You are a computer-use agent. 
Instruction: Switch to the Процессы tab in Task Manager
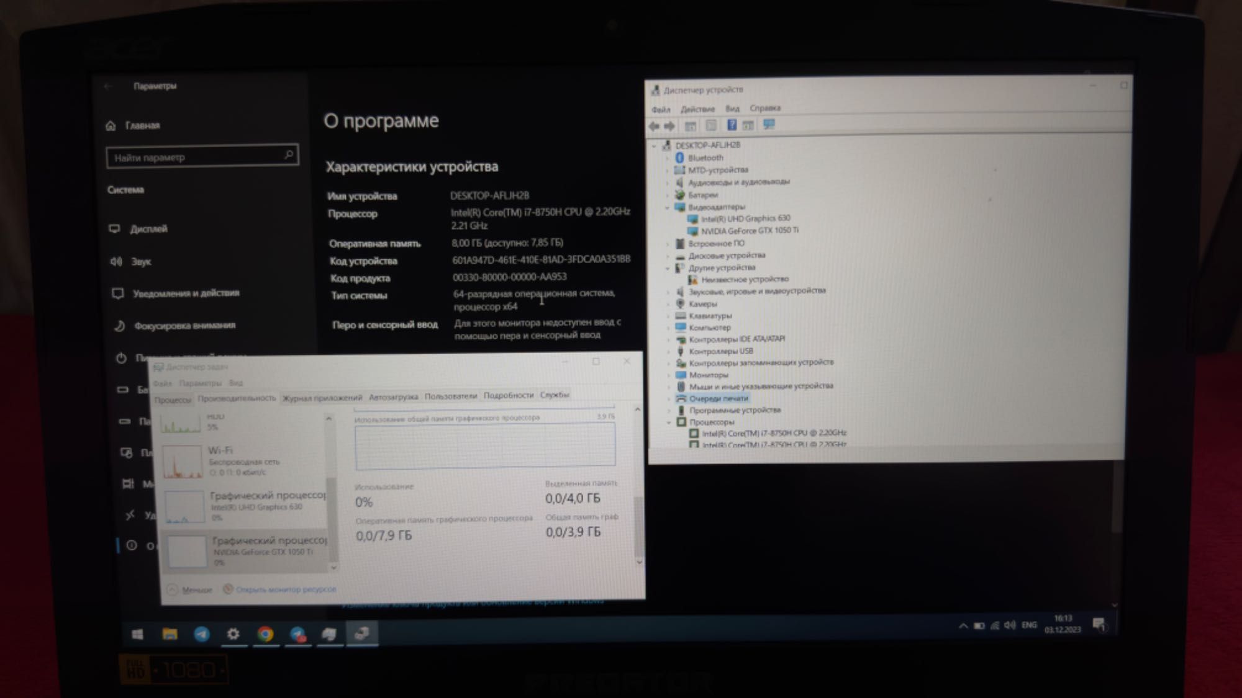(173, 400)
